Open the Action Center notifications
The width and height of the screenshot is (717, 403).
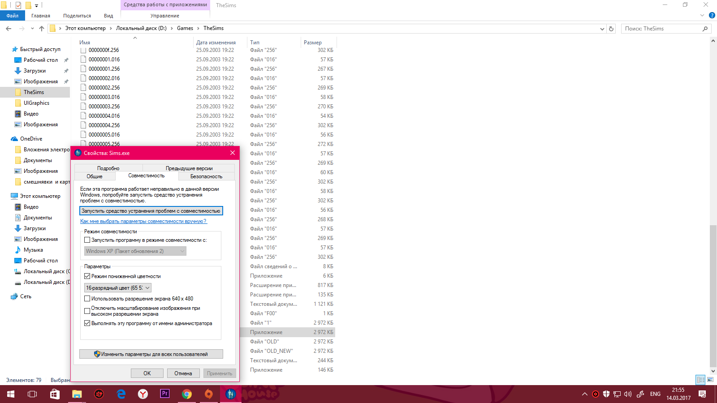(x=702, y=394)
